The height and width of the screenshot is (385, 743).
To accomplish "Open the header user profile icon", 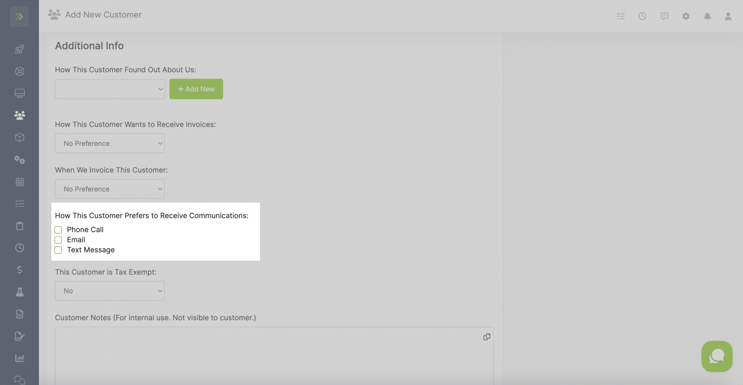I will (x=728, y=16).
